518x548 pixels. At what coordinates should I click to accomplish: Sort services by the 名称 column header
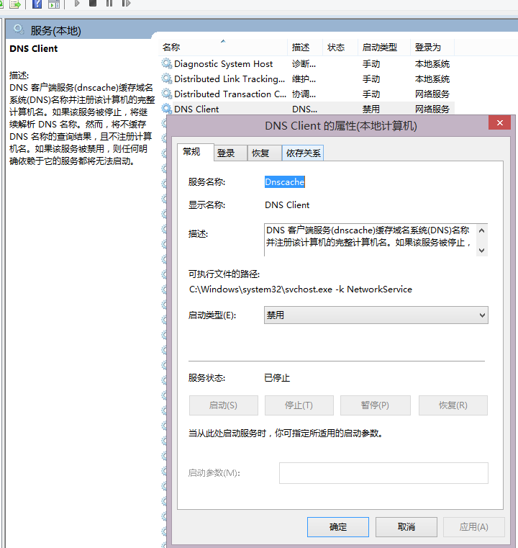223,48
